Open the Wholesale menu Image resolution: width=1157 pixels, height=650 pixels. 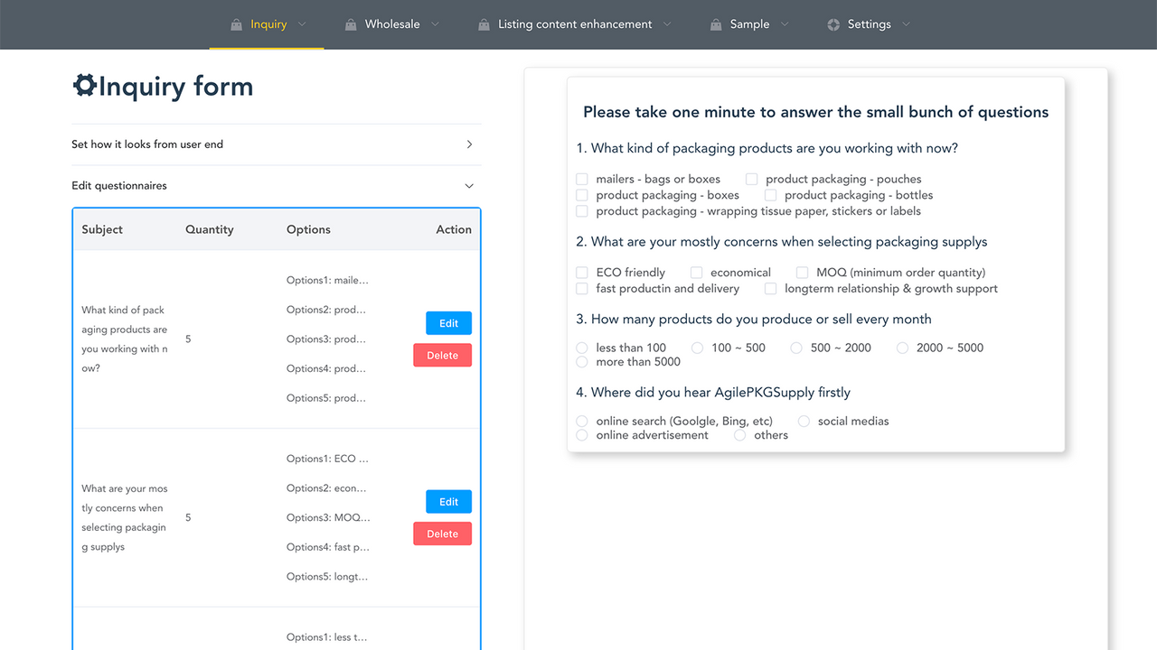[x=392, y=24]
